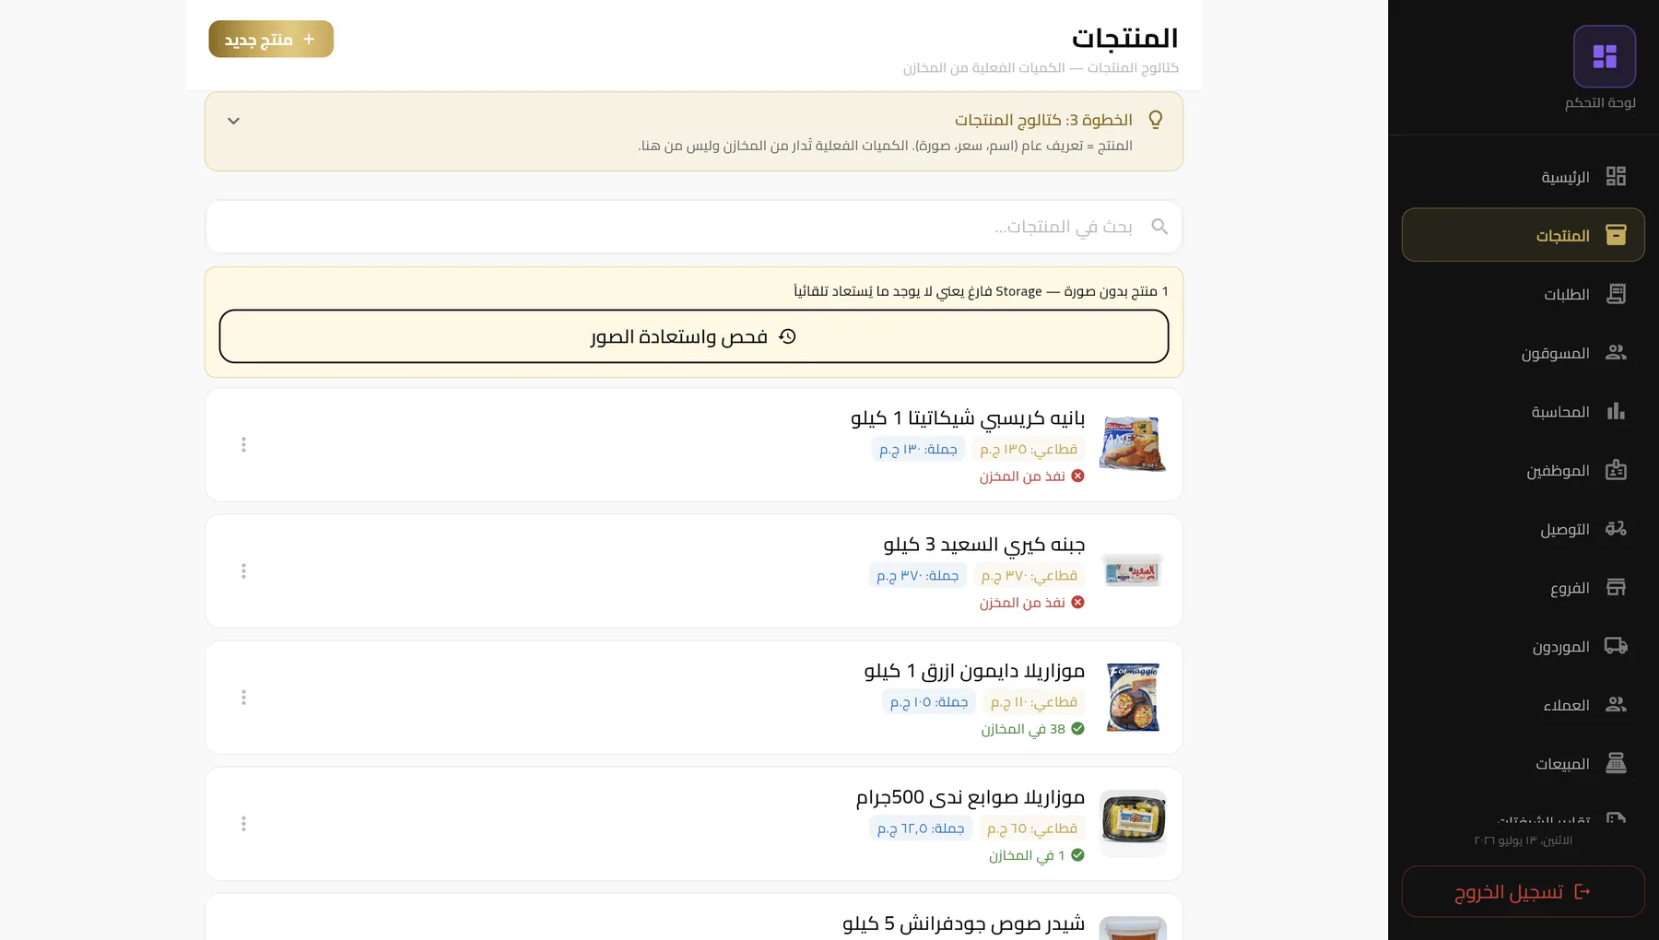
Task: Click the التوصيل delivery scooter icon
Action: [1616, 529]
